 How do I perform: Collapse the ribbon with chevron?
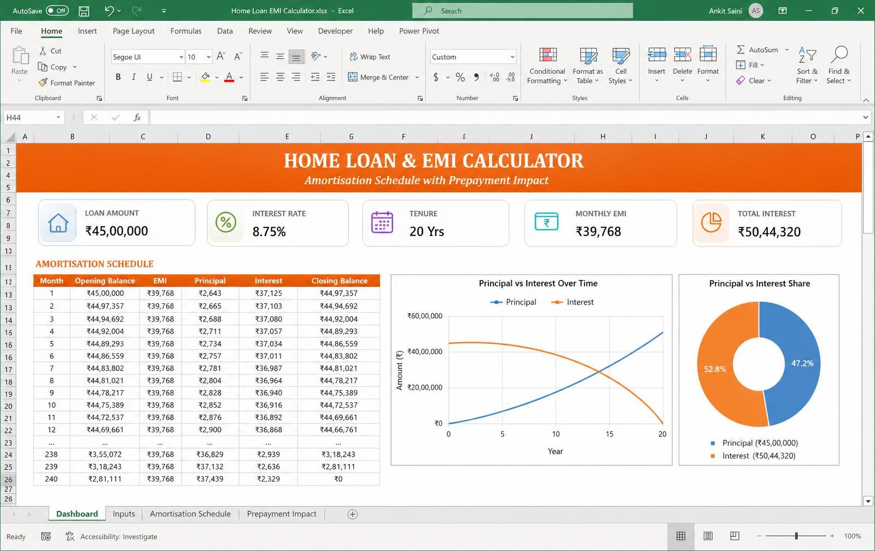866,99
